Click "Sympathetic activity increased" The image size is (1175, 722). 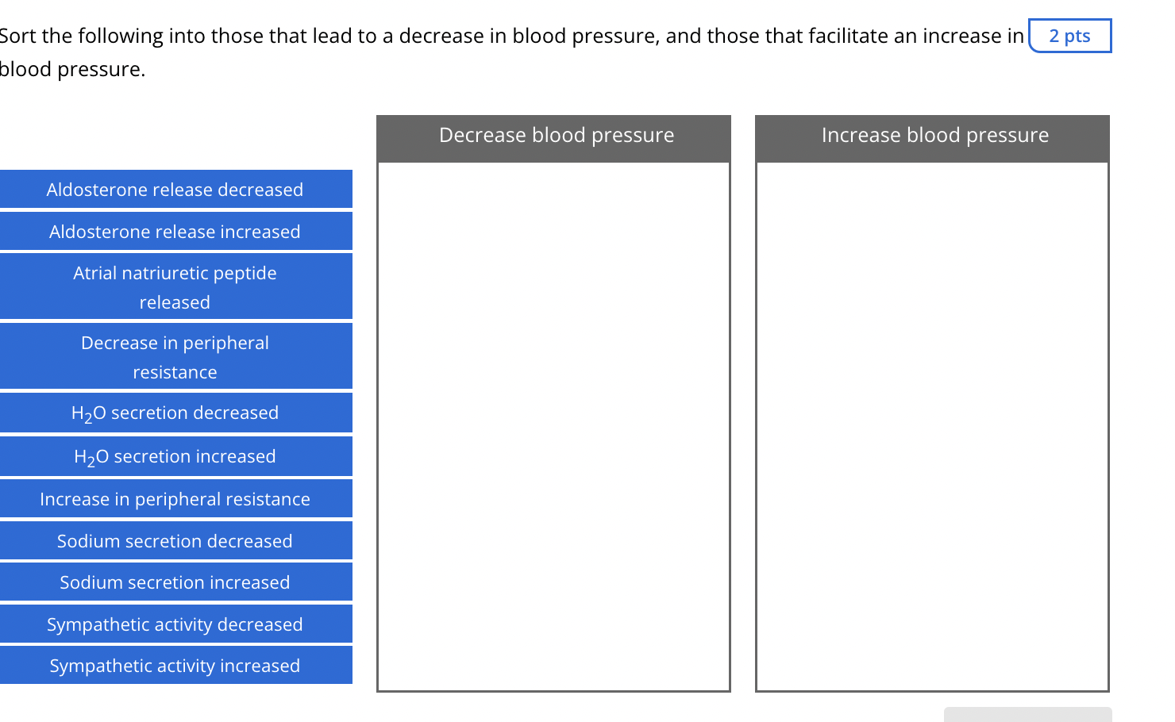click(175, 665)
